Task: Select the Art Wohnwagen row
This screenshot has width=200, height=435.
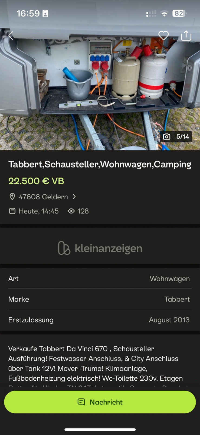Action: (100, 278)
